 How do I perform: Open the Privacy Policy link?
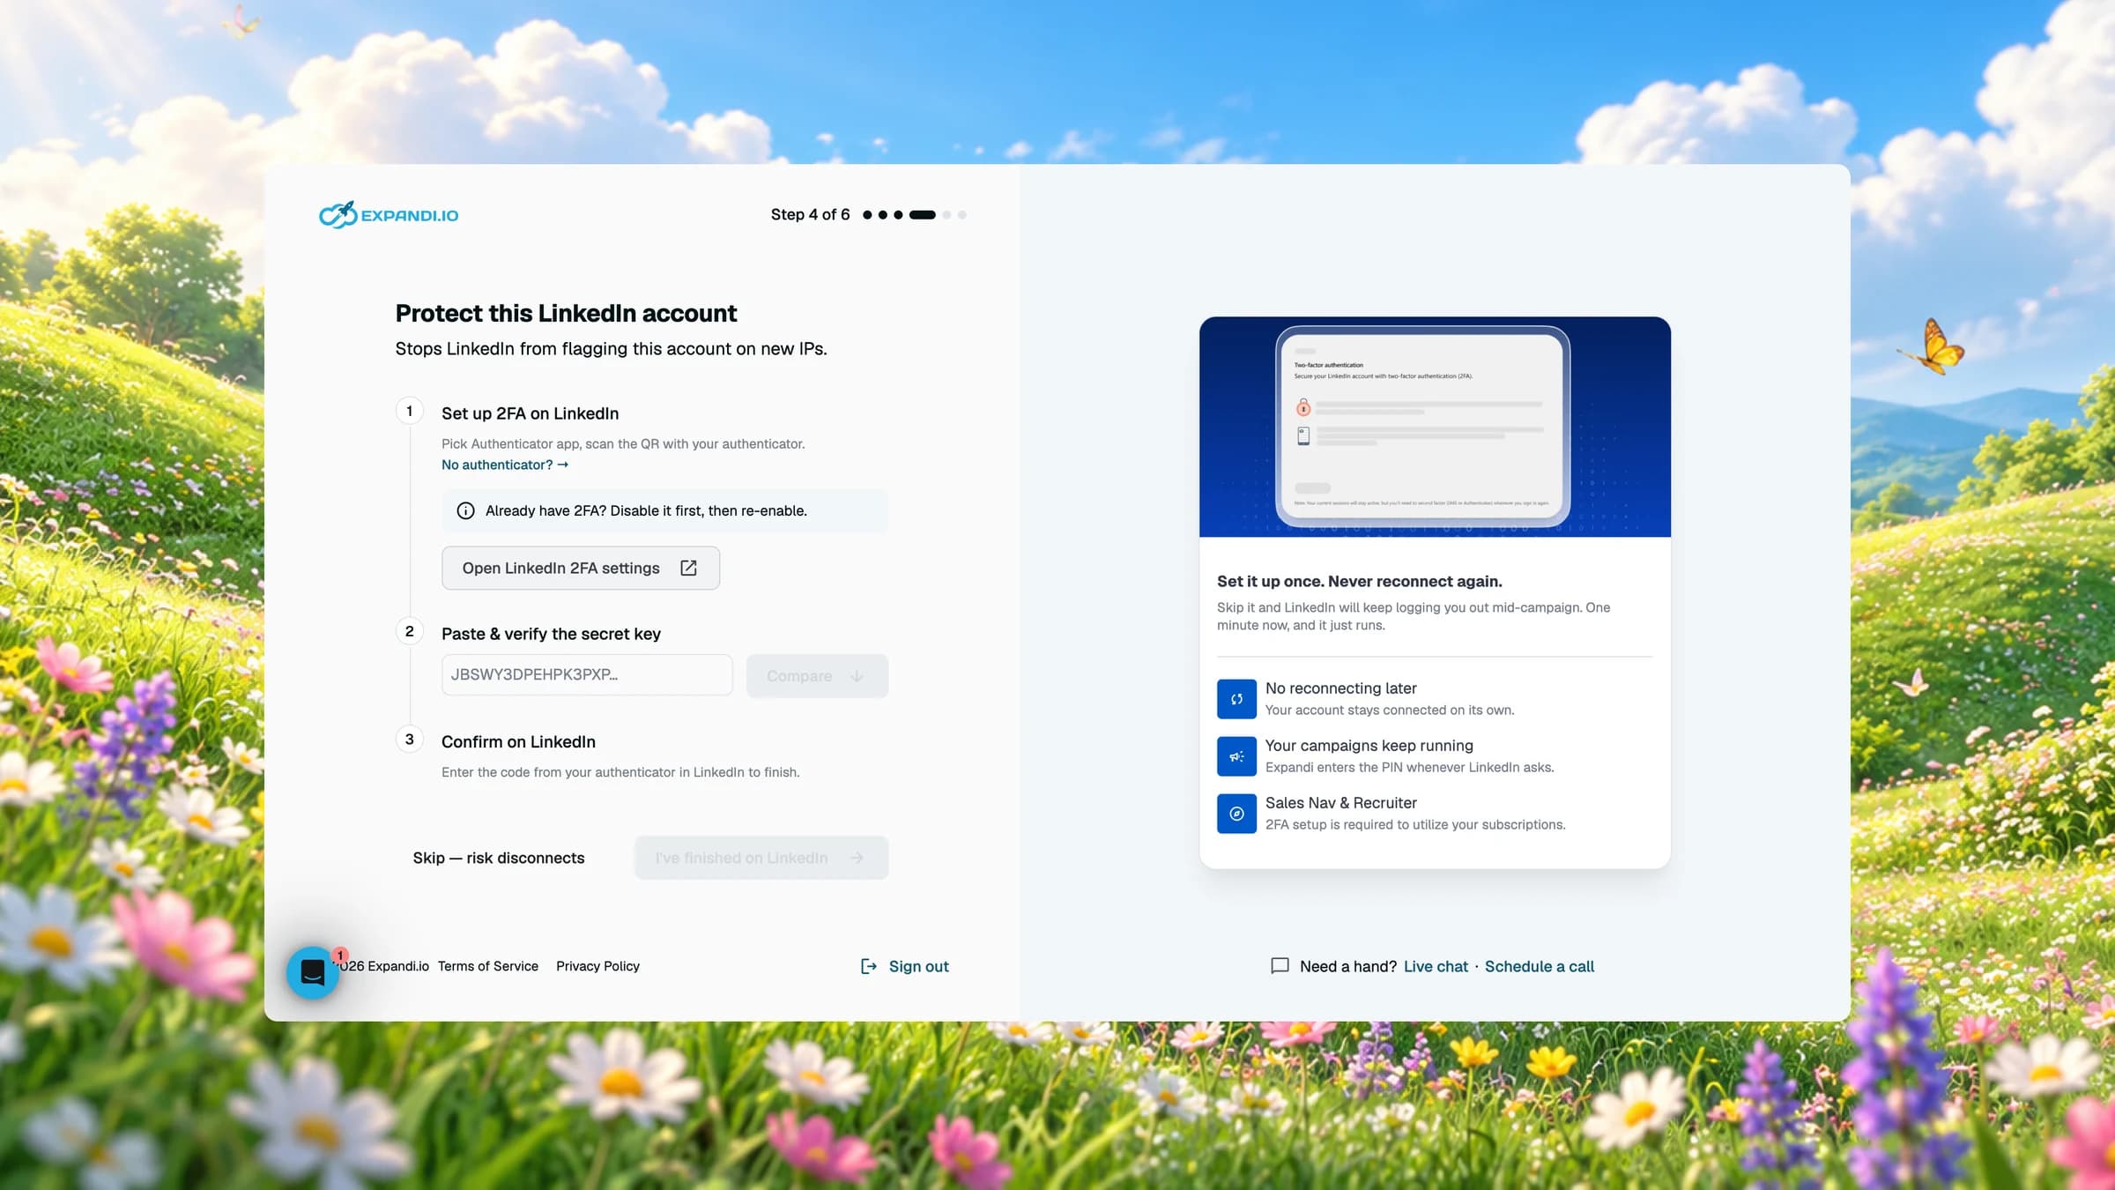[597, 966]
